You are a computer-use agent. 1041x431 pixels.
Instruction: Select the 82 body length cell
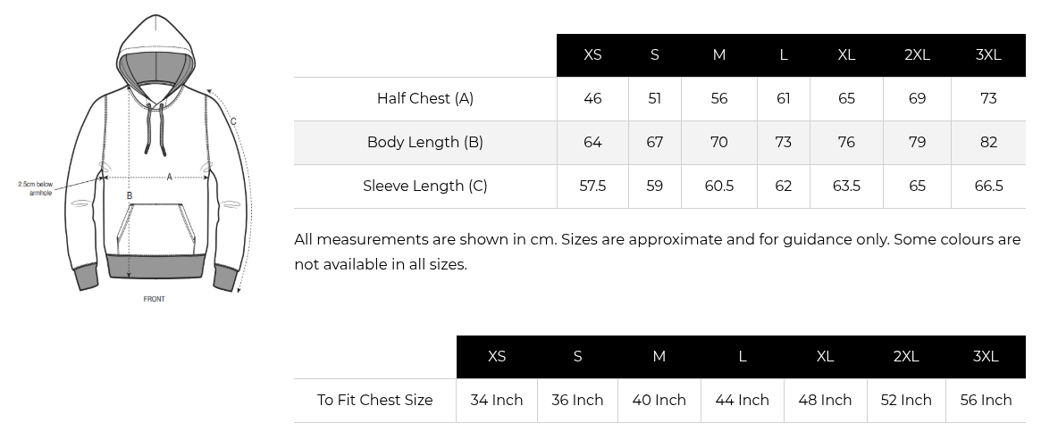[x=988, y=143]
